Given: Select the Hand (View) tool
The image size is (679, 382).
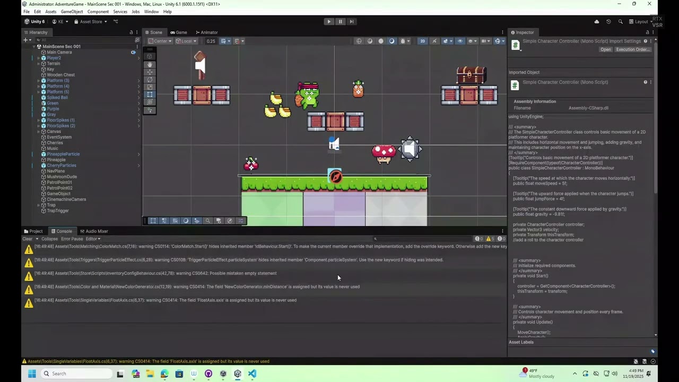Looking at the screenshot, I should pos(150,64).
